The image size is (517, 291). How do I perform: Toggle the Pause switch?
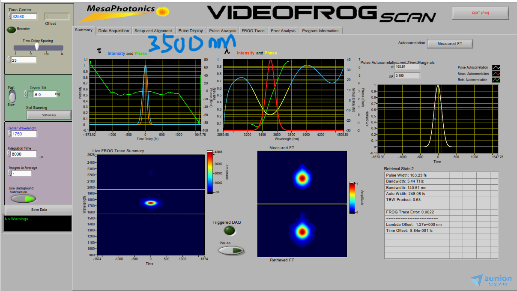(232, 250)
